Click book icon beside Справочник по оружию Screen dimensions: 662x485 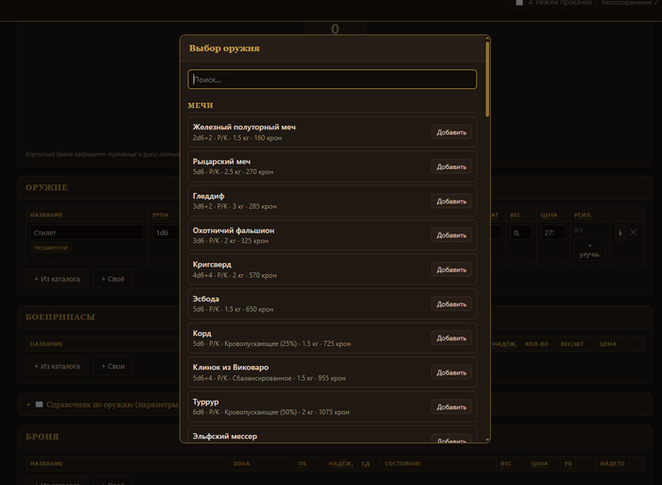pos(39,405)
